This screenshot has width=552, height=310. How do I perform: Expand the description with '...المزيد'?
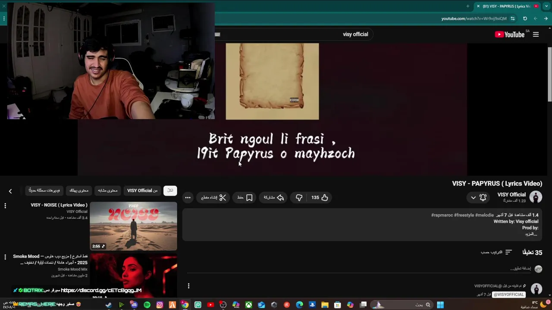tap(531, 234)
